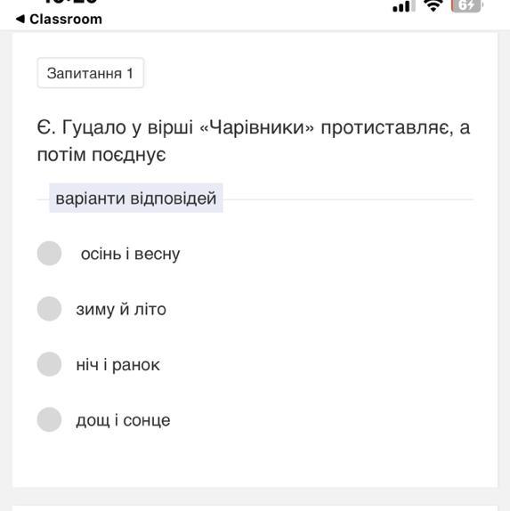
Task: Select radio button for ніч і ранок
Action: tap(49, 364)
